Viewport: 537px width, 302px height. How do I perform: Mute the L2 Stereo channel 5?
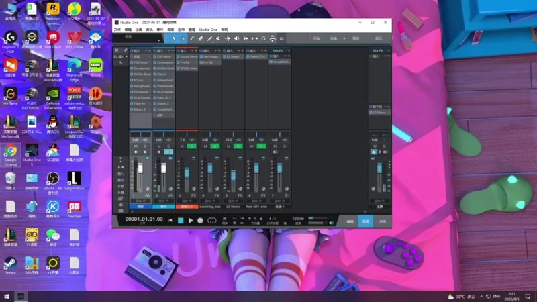point(228,146)
